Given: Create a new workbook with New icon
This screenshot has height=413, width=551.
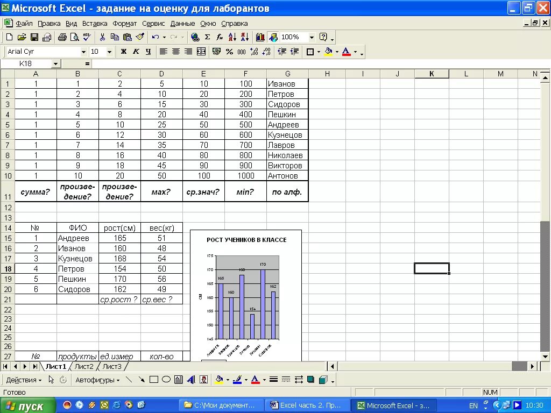Looking at the screenshot, I should coord(10,37).
